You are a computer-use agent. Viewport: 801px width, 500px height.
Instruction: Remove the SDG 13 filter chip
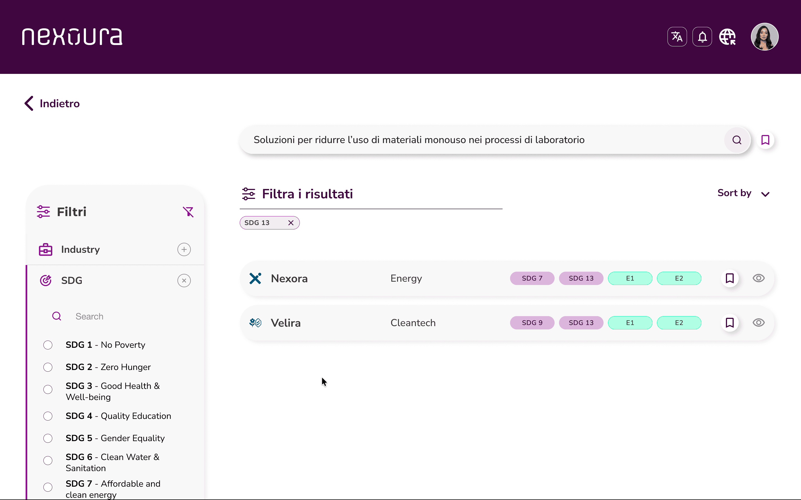[x=291, y=223]
